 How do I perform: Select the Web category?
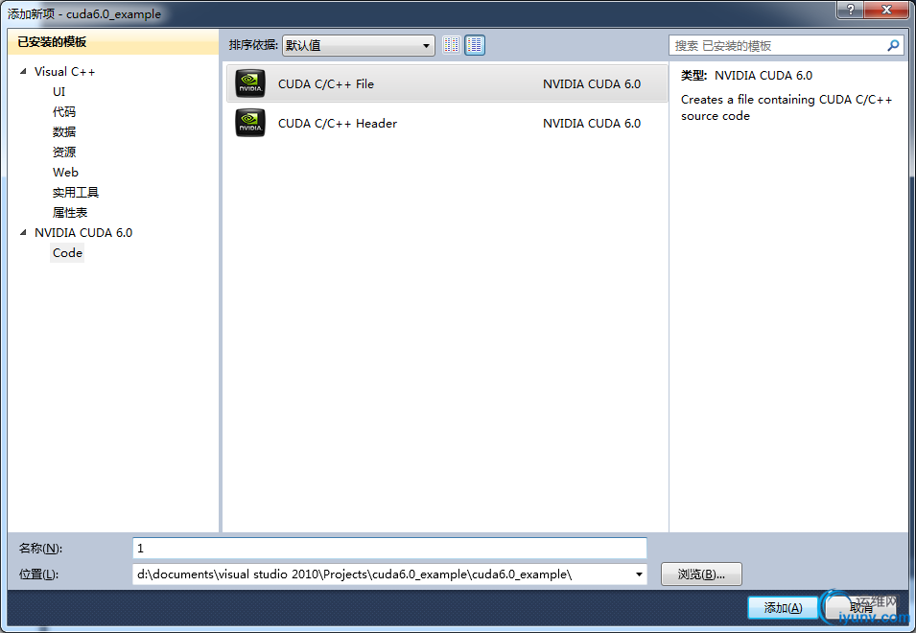click(65, 173)
